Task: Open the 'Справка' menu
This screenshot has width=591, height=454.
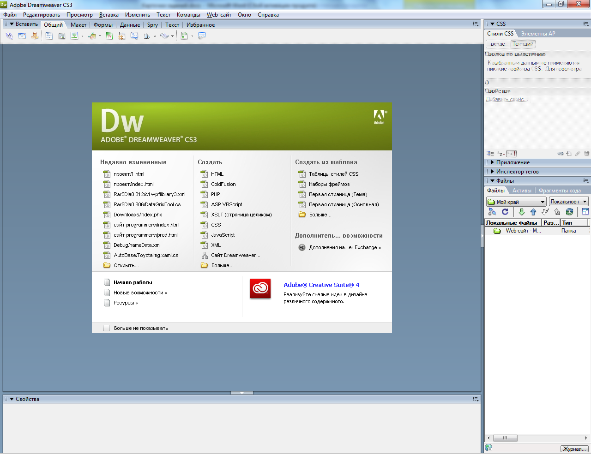Action: click(x=268, y=15)
